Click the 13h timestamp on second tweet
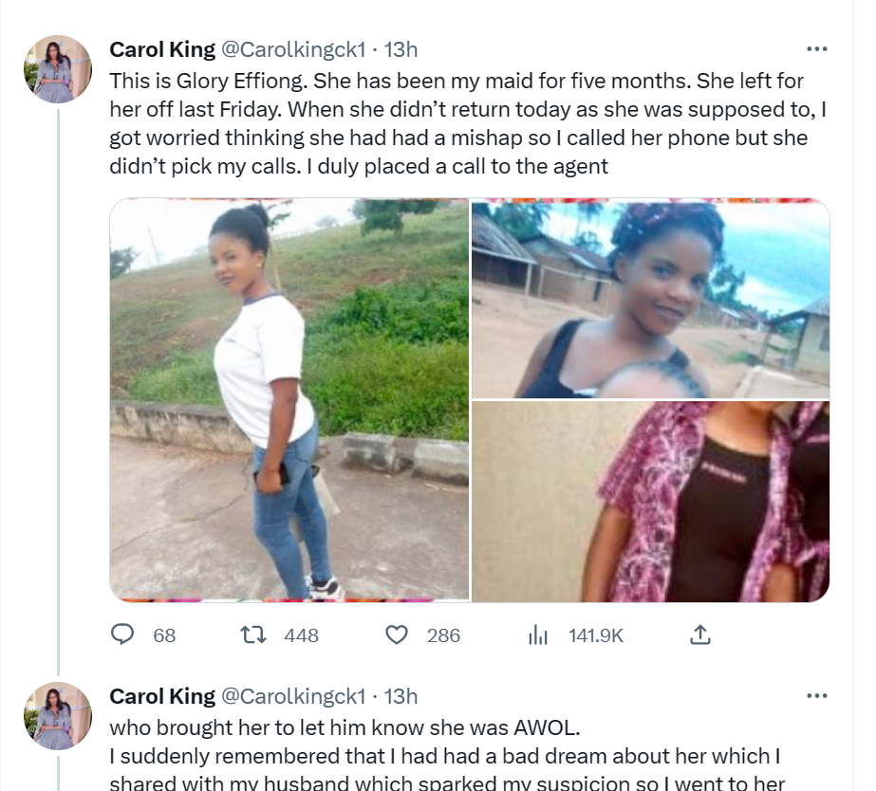876x791 pixels. pos(401,696)
